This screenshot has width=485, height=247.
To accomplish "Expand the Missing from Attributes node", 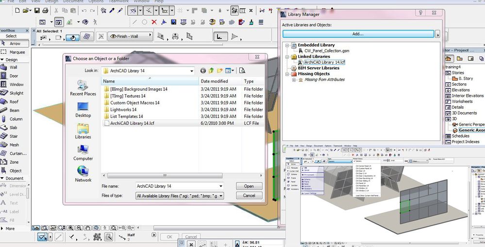I will pos(294,80).
